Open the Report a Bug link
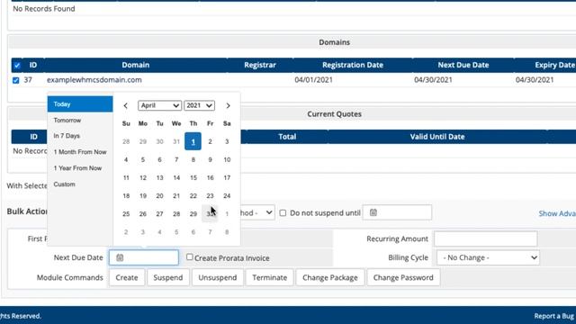 pos(553,316)
